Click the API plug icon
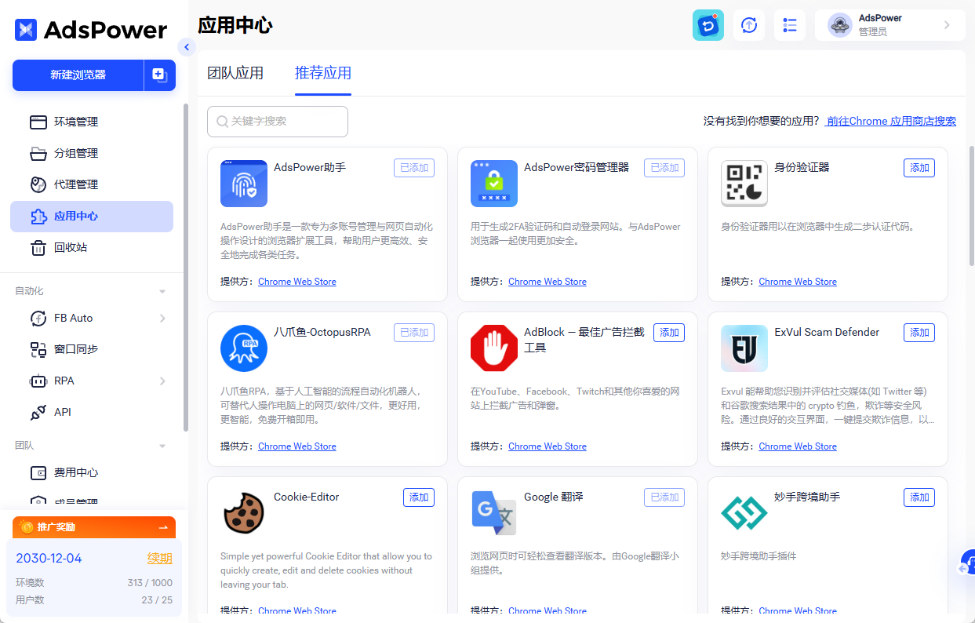The height and width of the screenshot is (623, 975). tap(38, 412)
